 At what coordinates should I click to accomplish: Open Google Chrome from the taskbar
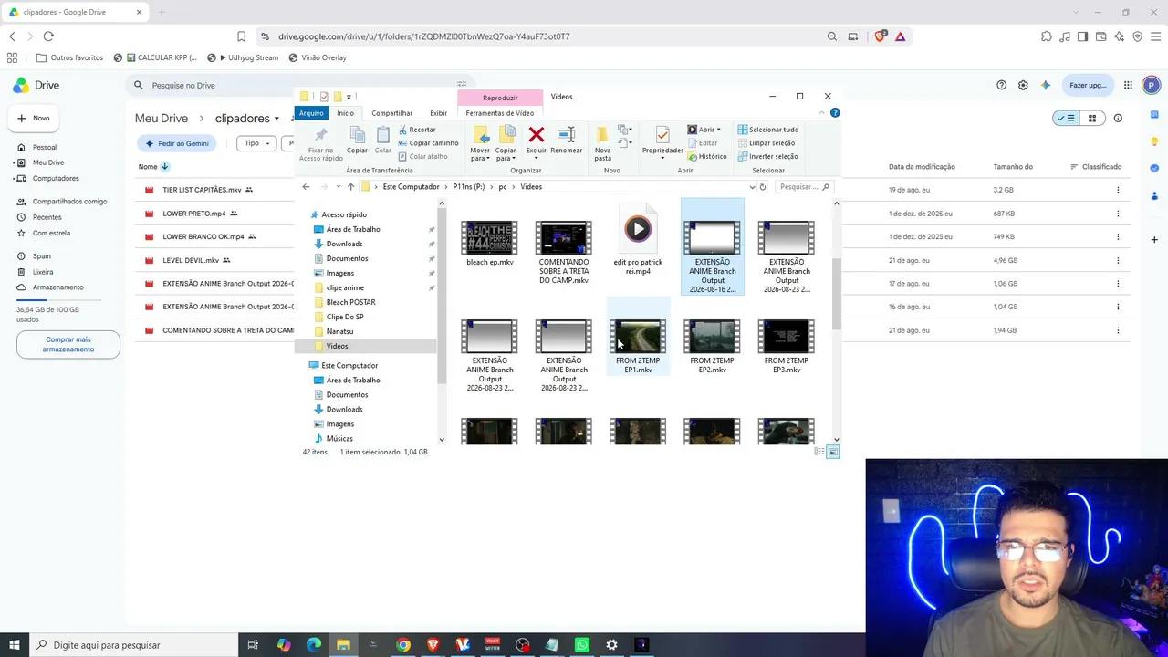tap(403, 645)
